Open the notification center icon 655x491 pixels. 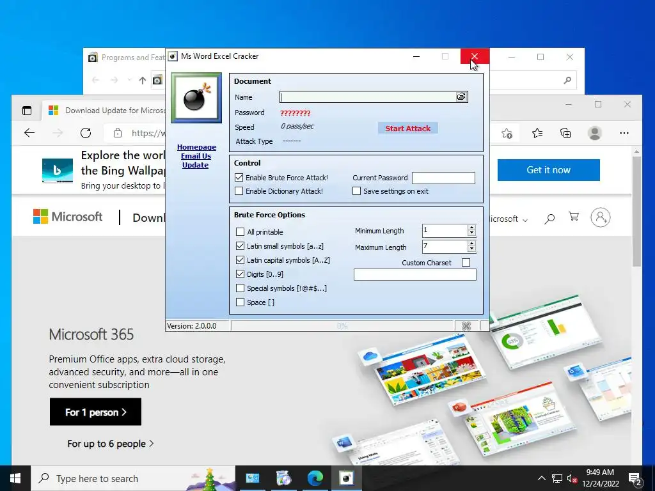(x=635, y=478)
